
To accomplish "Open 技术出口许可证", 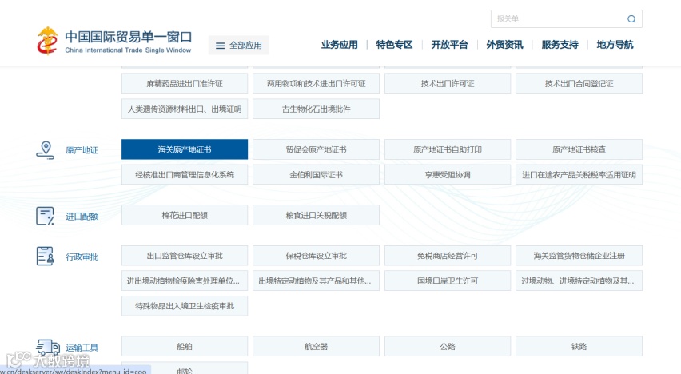I will pyautogui.click(x=448, y=83).
